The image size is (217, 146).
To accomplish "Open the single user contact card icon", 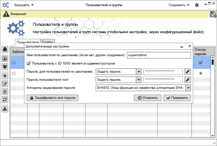I will pos(5,58).
